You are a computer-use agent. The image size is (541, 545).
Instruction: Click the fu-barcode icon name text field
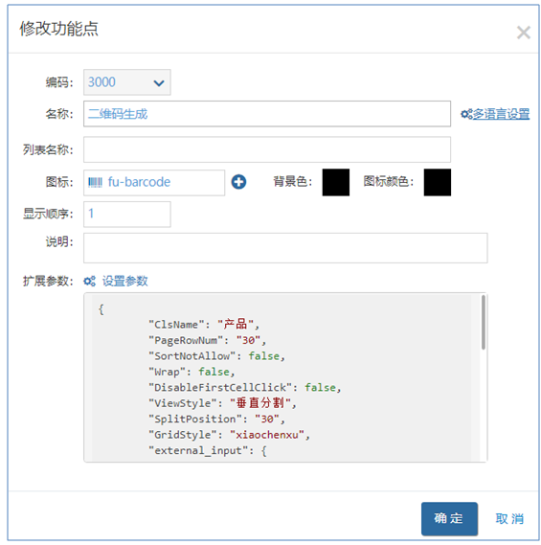(154, 183)
